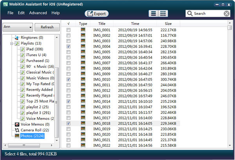Click sidebar horizontal scroll left arrow
This screenshot has height=160, width=235.
(x=5, y=145)
